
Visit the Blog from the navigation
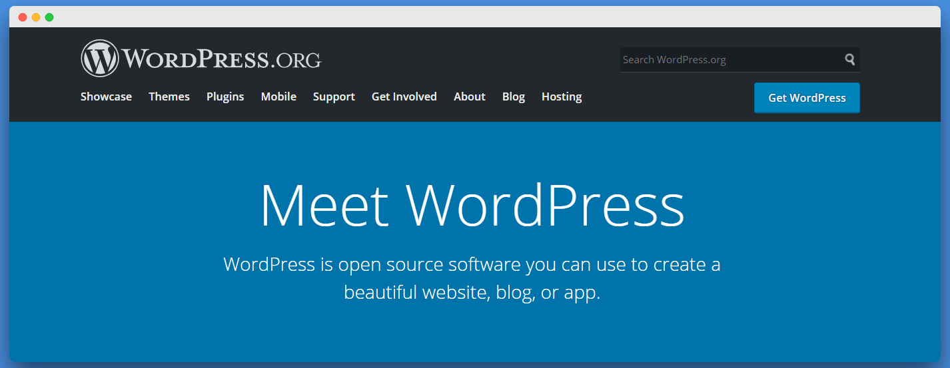point(514,96)
